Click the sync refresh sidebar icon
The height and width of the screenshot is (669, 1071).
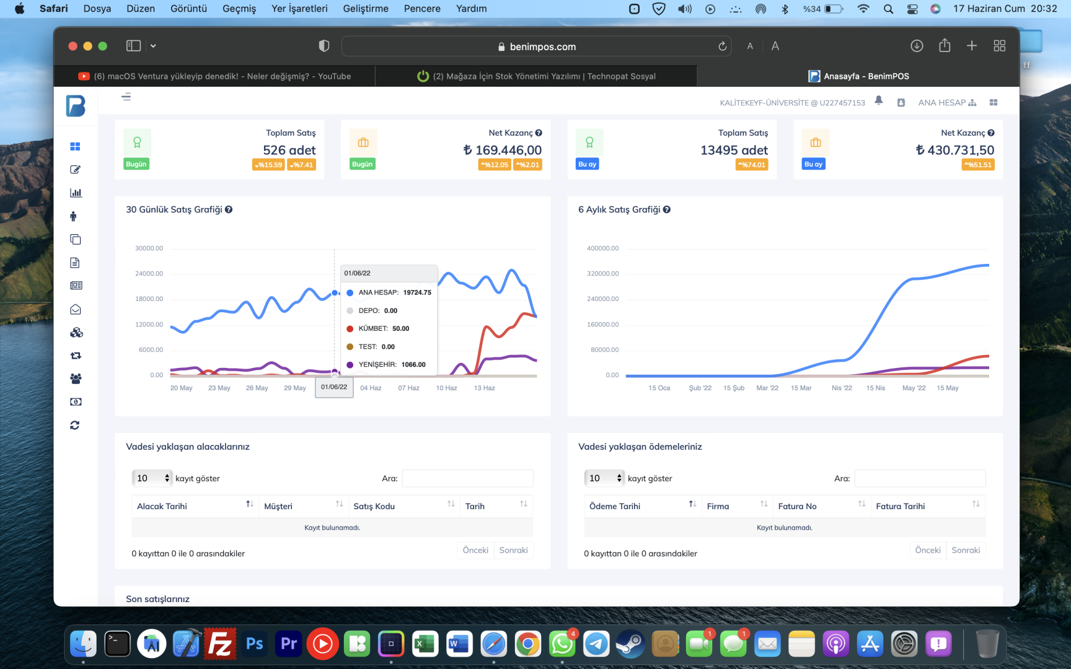(75, 425)
